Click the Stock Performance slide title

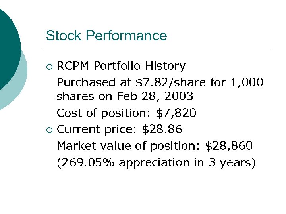click(106, 36)
